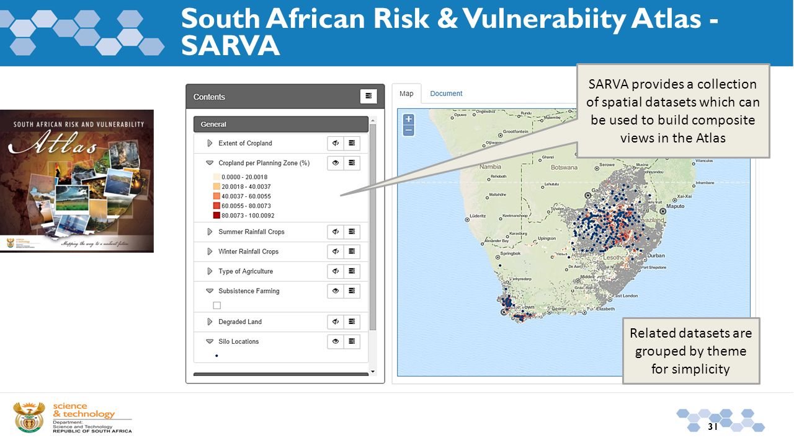Tick the checkbox under Subsistence Farming
Viewport: 794px width, 446px height.
[x=216, y=305]
